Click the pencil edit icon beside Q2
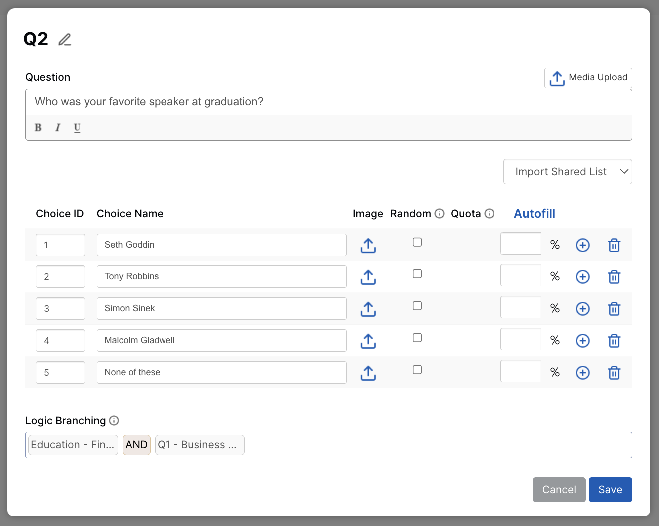 click(65, 40)
